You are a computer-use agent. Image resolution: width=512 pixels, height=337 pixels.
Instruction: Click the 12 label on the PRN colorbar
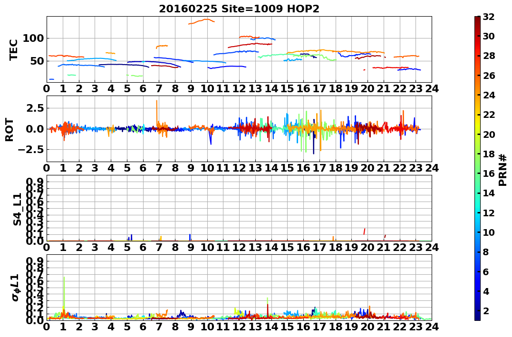(x=488, y=212)
